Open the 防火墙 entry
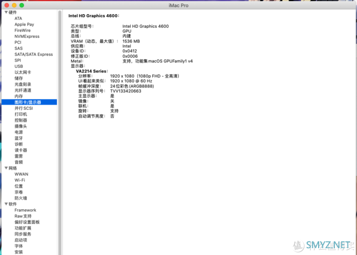Image resolution: width=357 pixels, height=255 pixels. (x=20, y=198)
